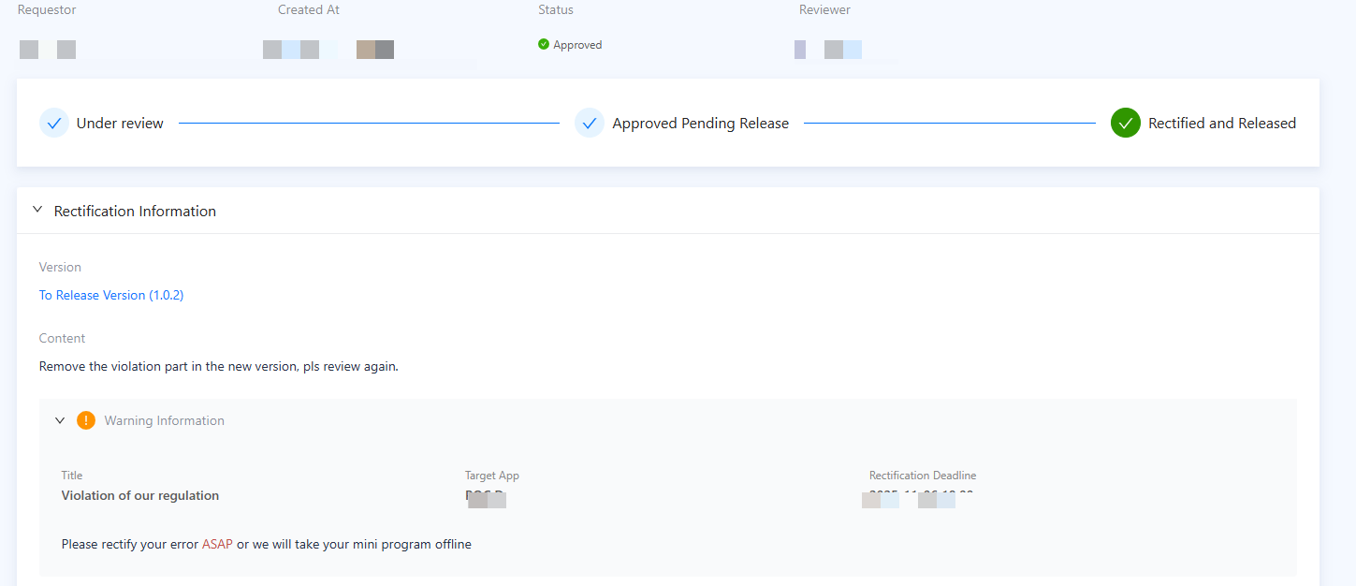Click the Violation of our regulation title
Image resolution: width=1356 pixels, height=586 pixels.
tap(140, 495)
